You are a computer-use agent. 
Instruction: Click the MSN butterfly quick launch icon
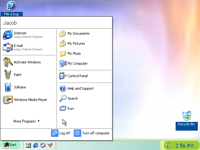tap(50, 145)
